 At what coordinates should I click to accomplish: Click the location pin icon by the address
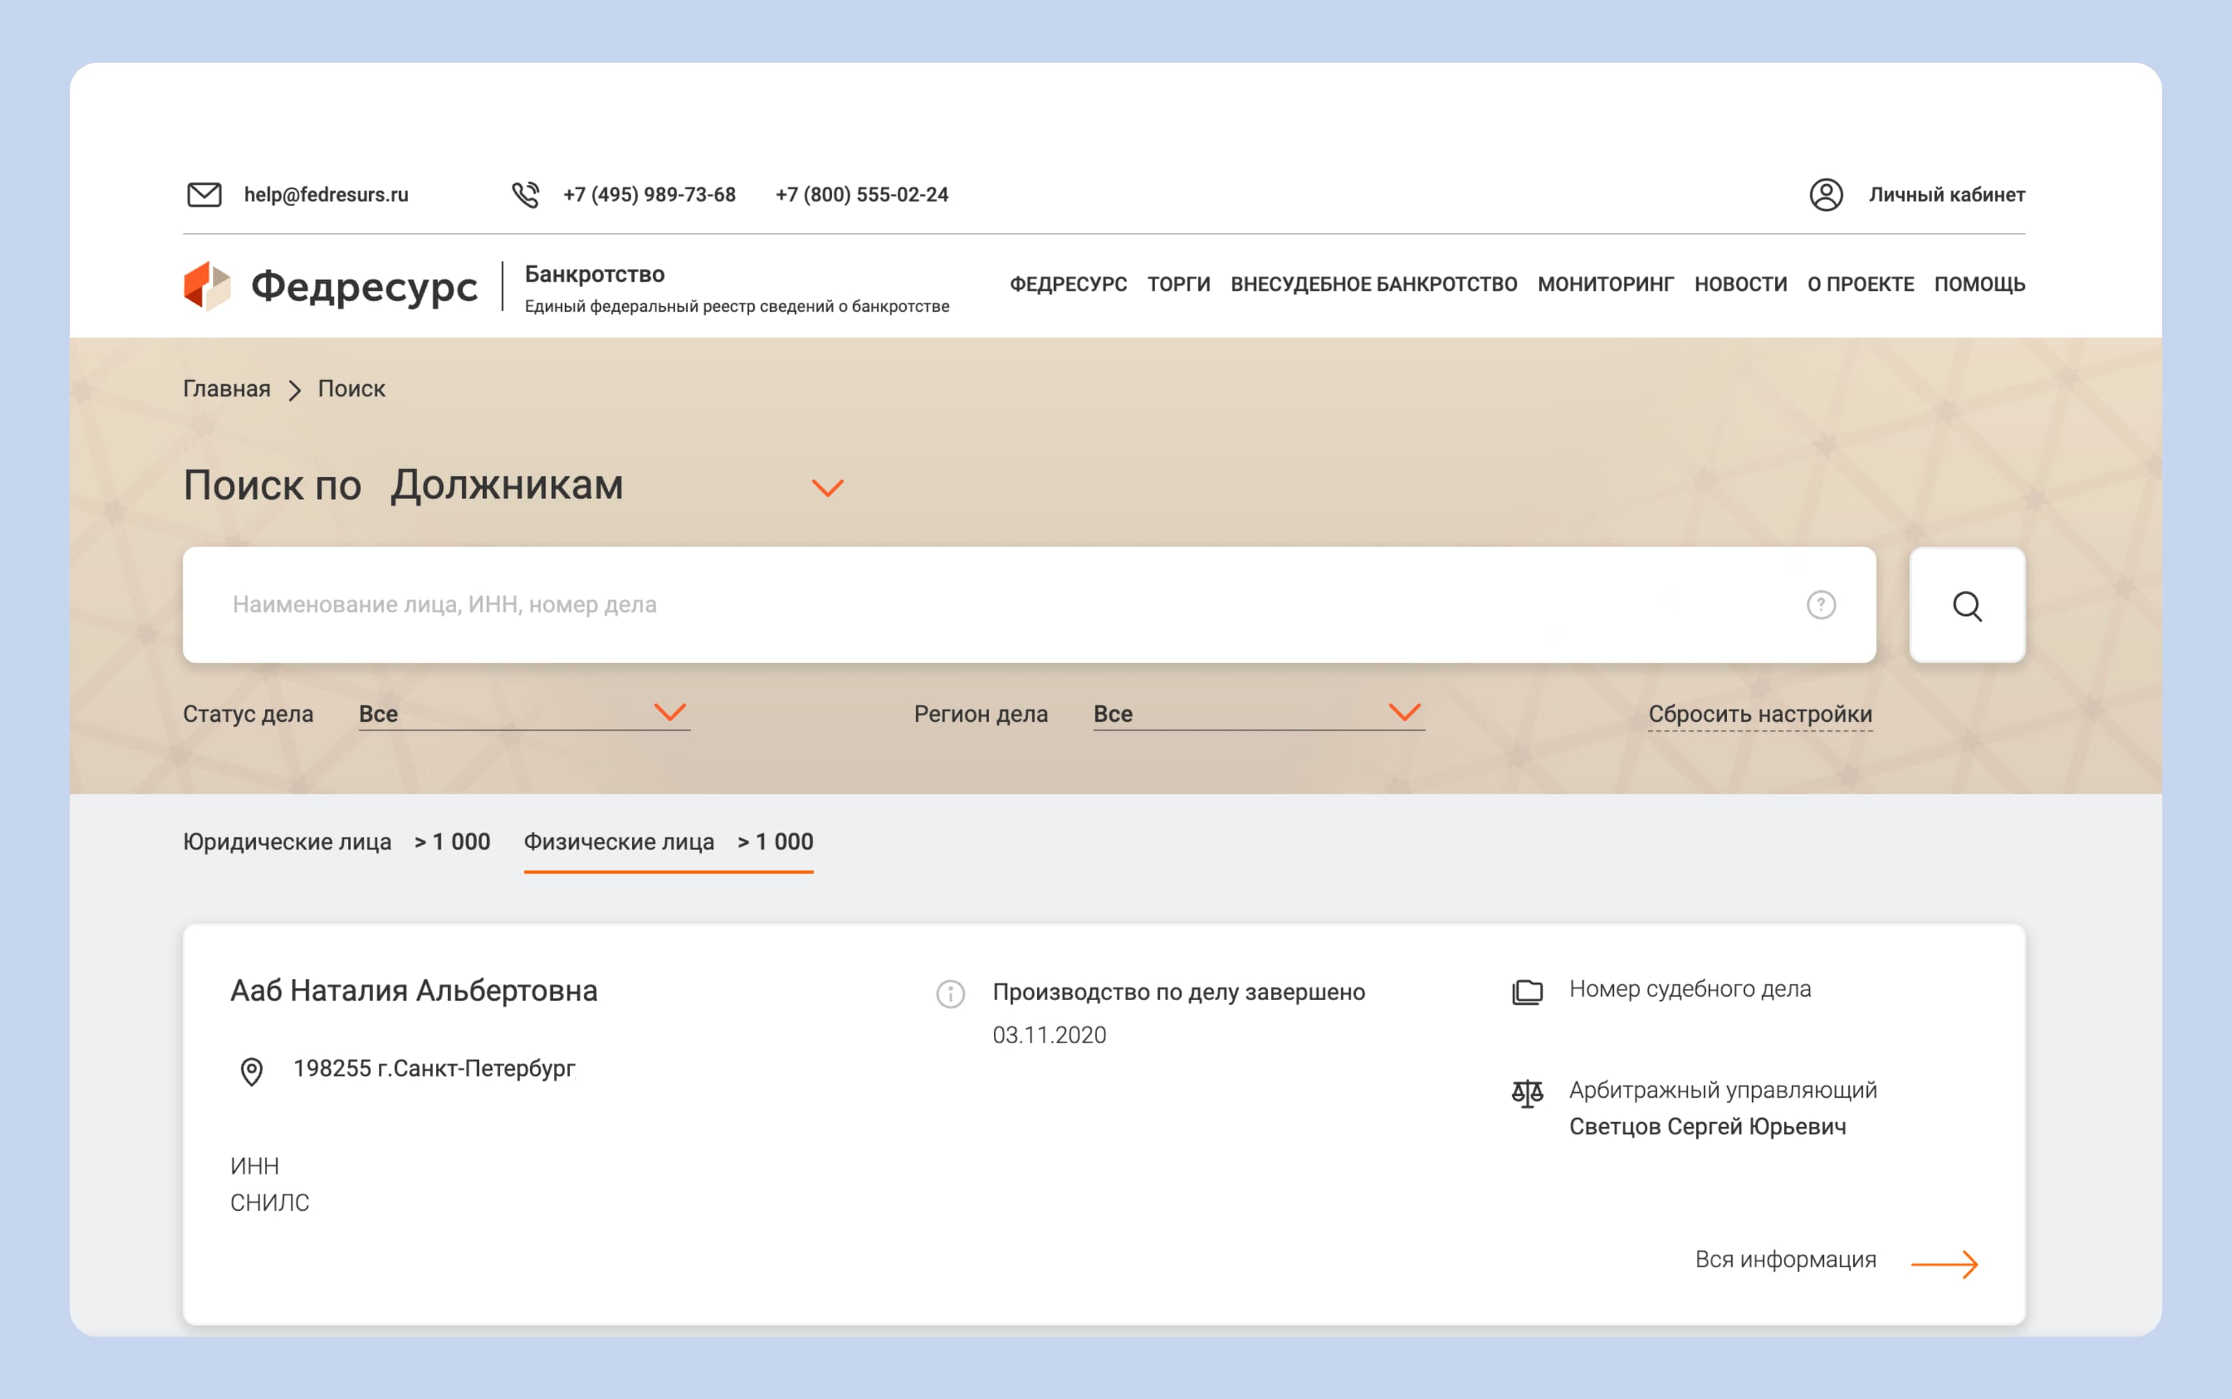252,1071
